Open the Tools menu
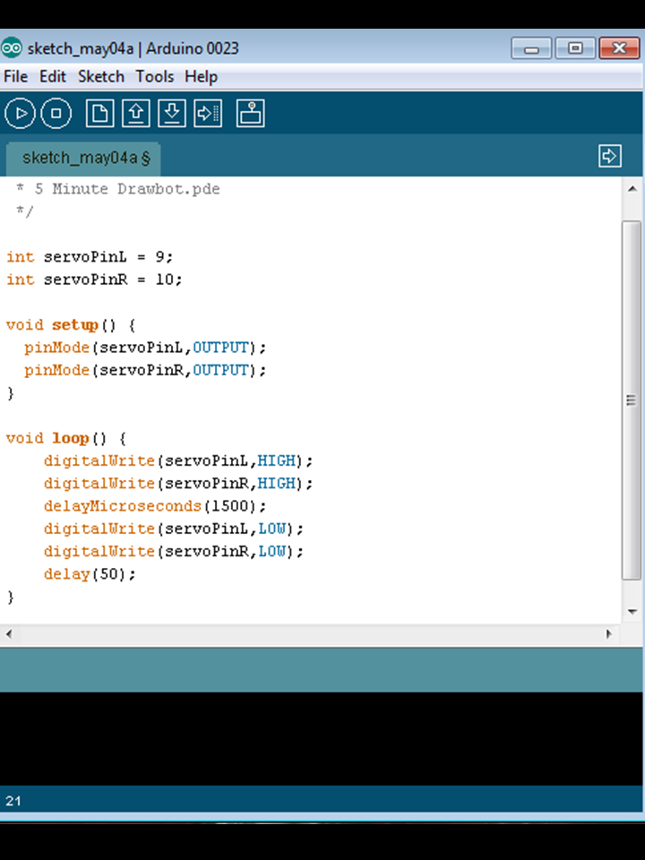 click(x=155, y=76)
